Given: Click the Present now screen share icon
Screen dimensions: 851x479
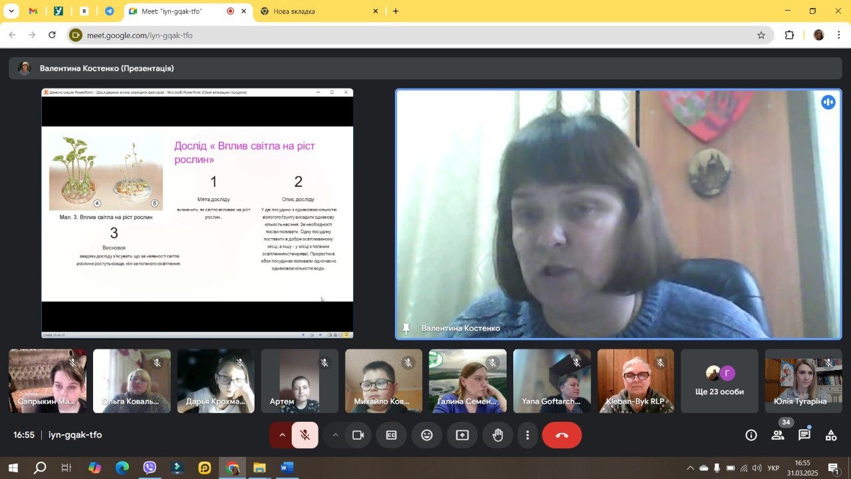Looking at the screenshot, I should point(462,435).
